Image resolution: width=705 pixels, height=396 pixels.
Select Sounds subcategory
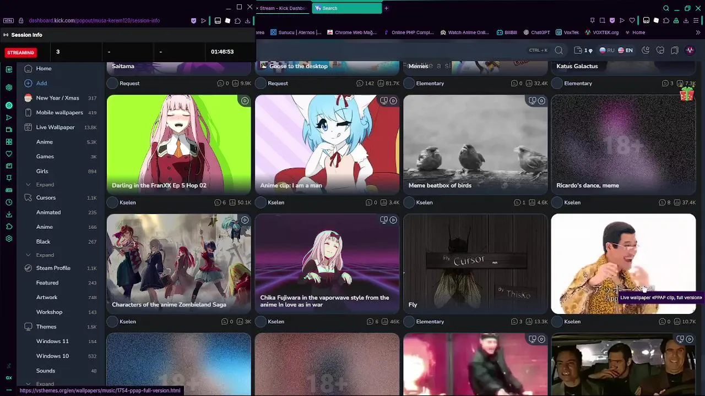tap(46, 371)
